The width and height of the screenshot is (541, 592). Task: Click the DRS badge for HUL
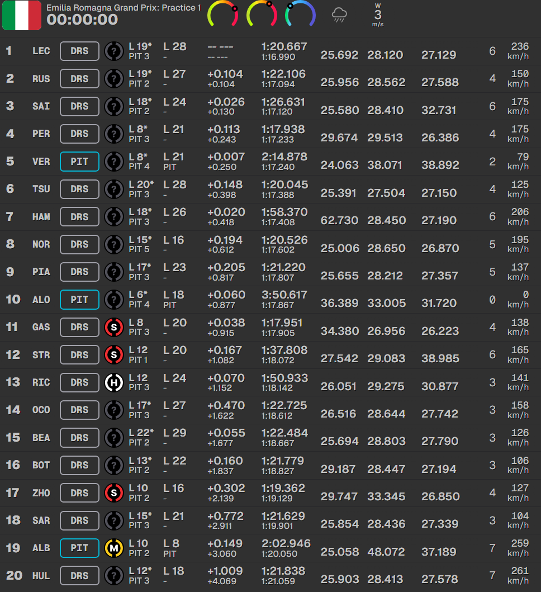click(x=80, y=576)
